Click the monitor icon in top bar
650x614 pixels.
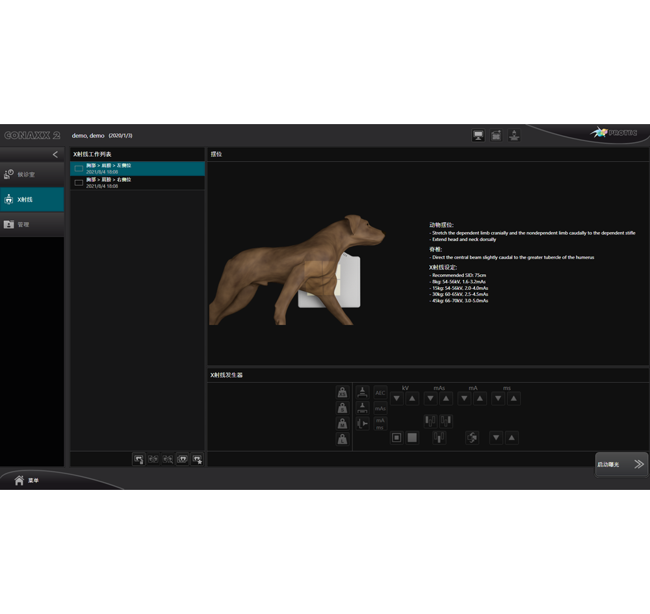(478, 135)
